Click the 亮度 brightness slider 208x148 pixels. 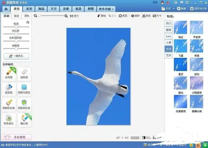point(16,27)
